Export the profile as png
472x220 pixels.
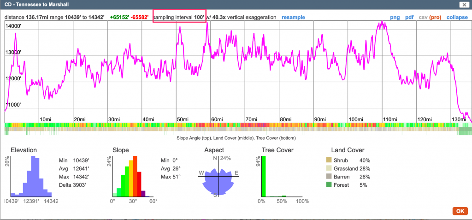click(x=395, y=17)
